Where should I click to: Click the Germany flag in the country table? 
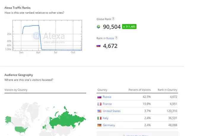point(99,125)
